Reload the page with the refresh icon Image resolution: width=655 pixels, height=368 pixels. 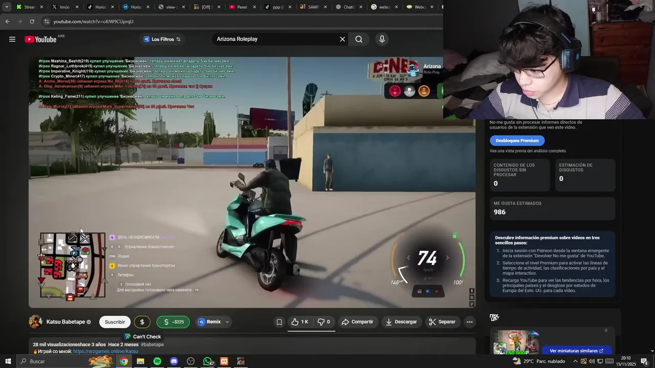pos(32,21)
